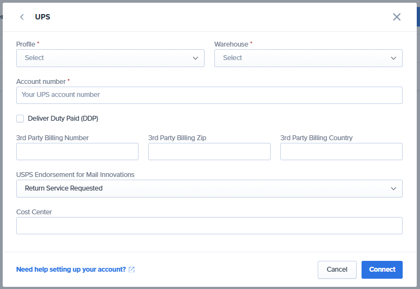Select the 3rd Party Billing Zip input

point(209,152)
